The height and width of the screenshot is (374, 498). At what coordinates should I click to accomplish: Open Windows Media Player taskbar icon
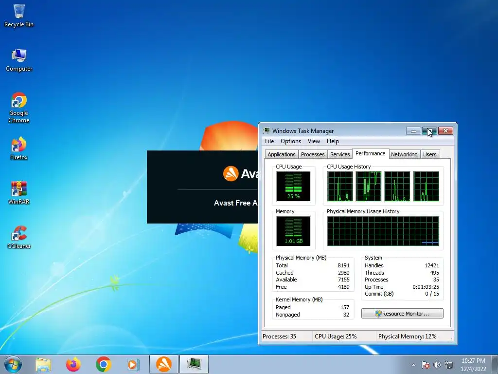(x=133, y=364)
